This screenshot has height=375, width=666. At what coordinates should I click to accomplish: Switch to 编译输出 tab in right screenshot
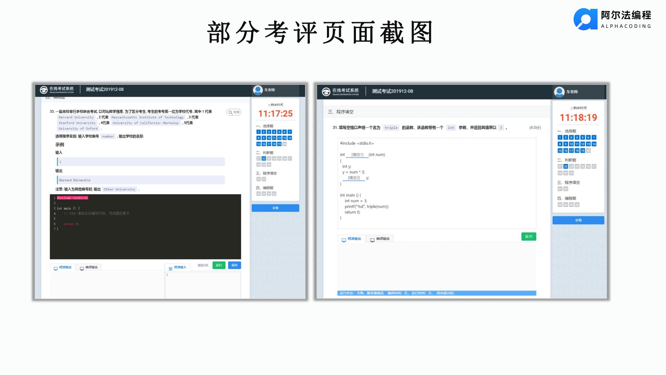point(380,239)
